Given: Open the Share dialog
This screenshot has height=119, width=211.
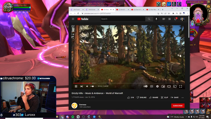Looking at the screenshot, I should pyautogui.click(x=154, y=98).
